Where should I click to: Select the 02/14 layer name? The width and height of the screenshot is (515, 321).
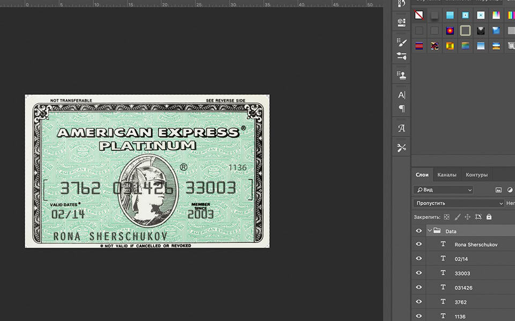tap(461, 259)
